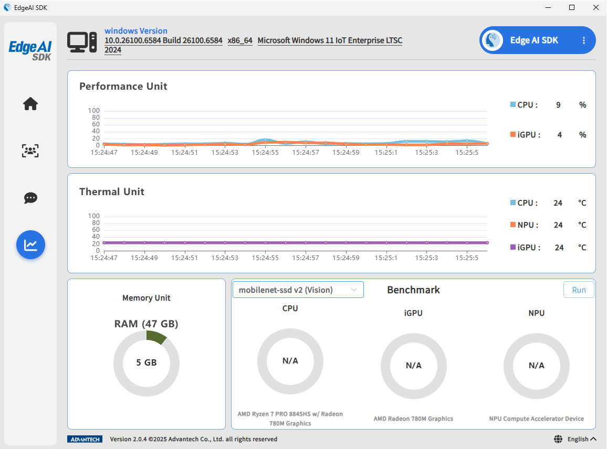Toggle the iGPU series in Thermal Unit legend
Viewport: 607px width, 449px height.
(x=526, y=247)
